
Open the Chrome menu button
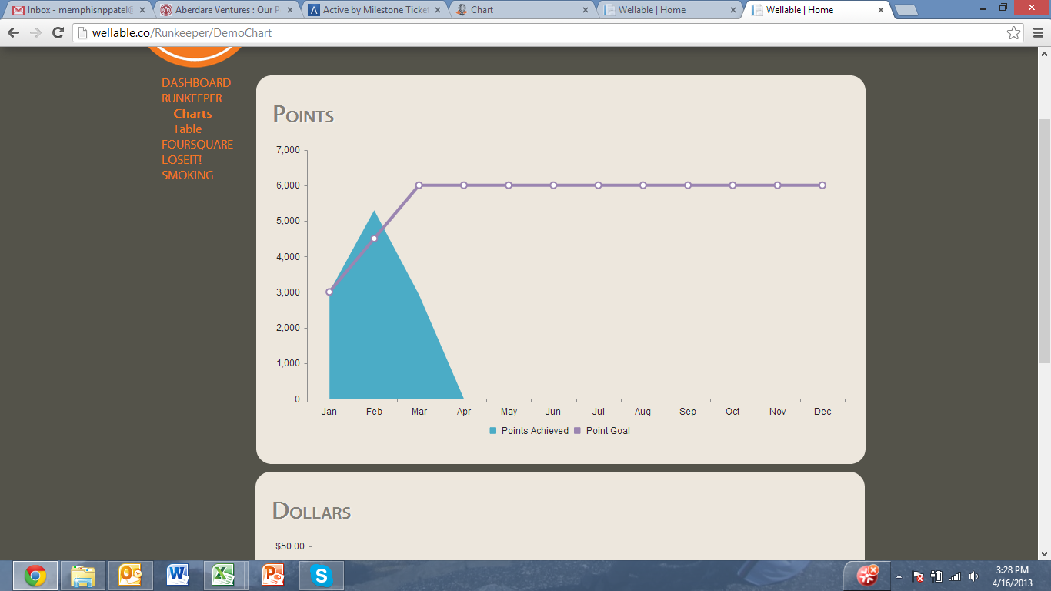tap(1037, 33)
